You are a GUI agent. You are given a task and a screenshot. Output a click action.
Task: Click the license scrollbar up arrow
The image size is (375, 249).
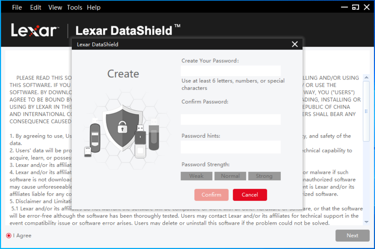[366, 78]
